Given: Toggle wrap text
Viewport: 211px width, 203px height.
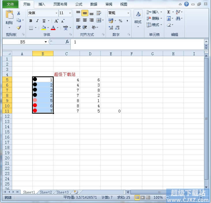Looking at the screenshot, I should pyautogui.click(x=99, y=13).
